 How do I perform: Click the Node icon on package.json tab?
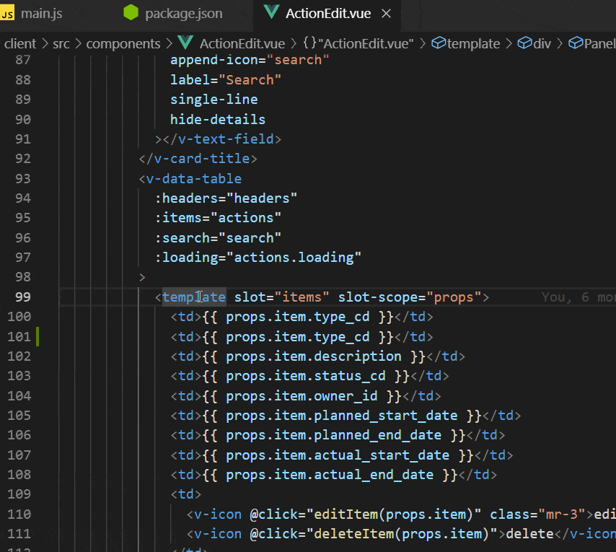click(131, 14)
